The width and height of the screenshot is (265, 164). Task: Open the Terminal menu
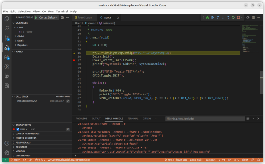(62, 11)
